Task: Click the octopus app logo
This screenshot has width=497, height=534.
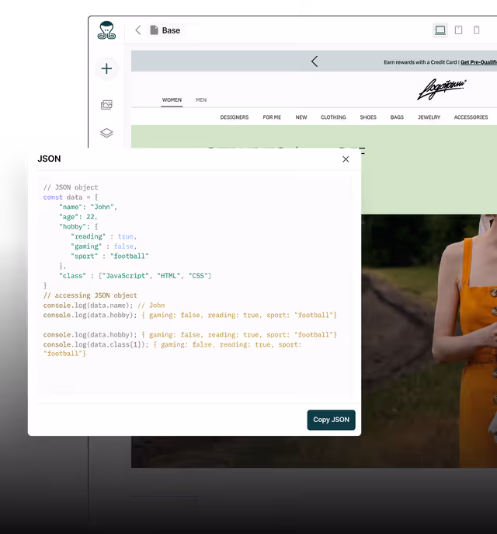Action: 106,30
